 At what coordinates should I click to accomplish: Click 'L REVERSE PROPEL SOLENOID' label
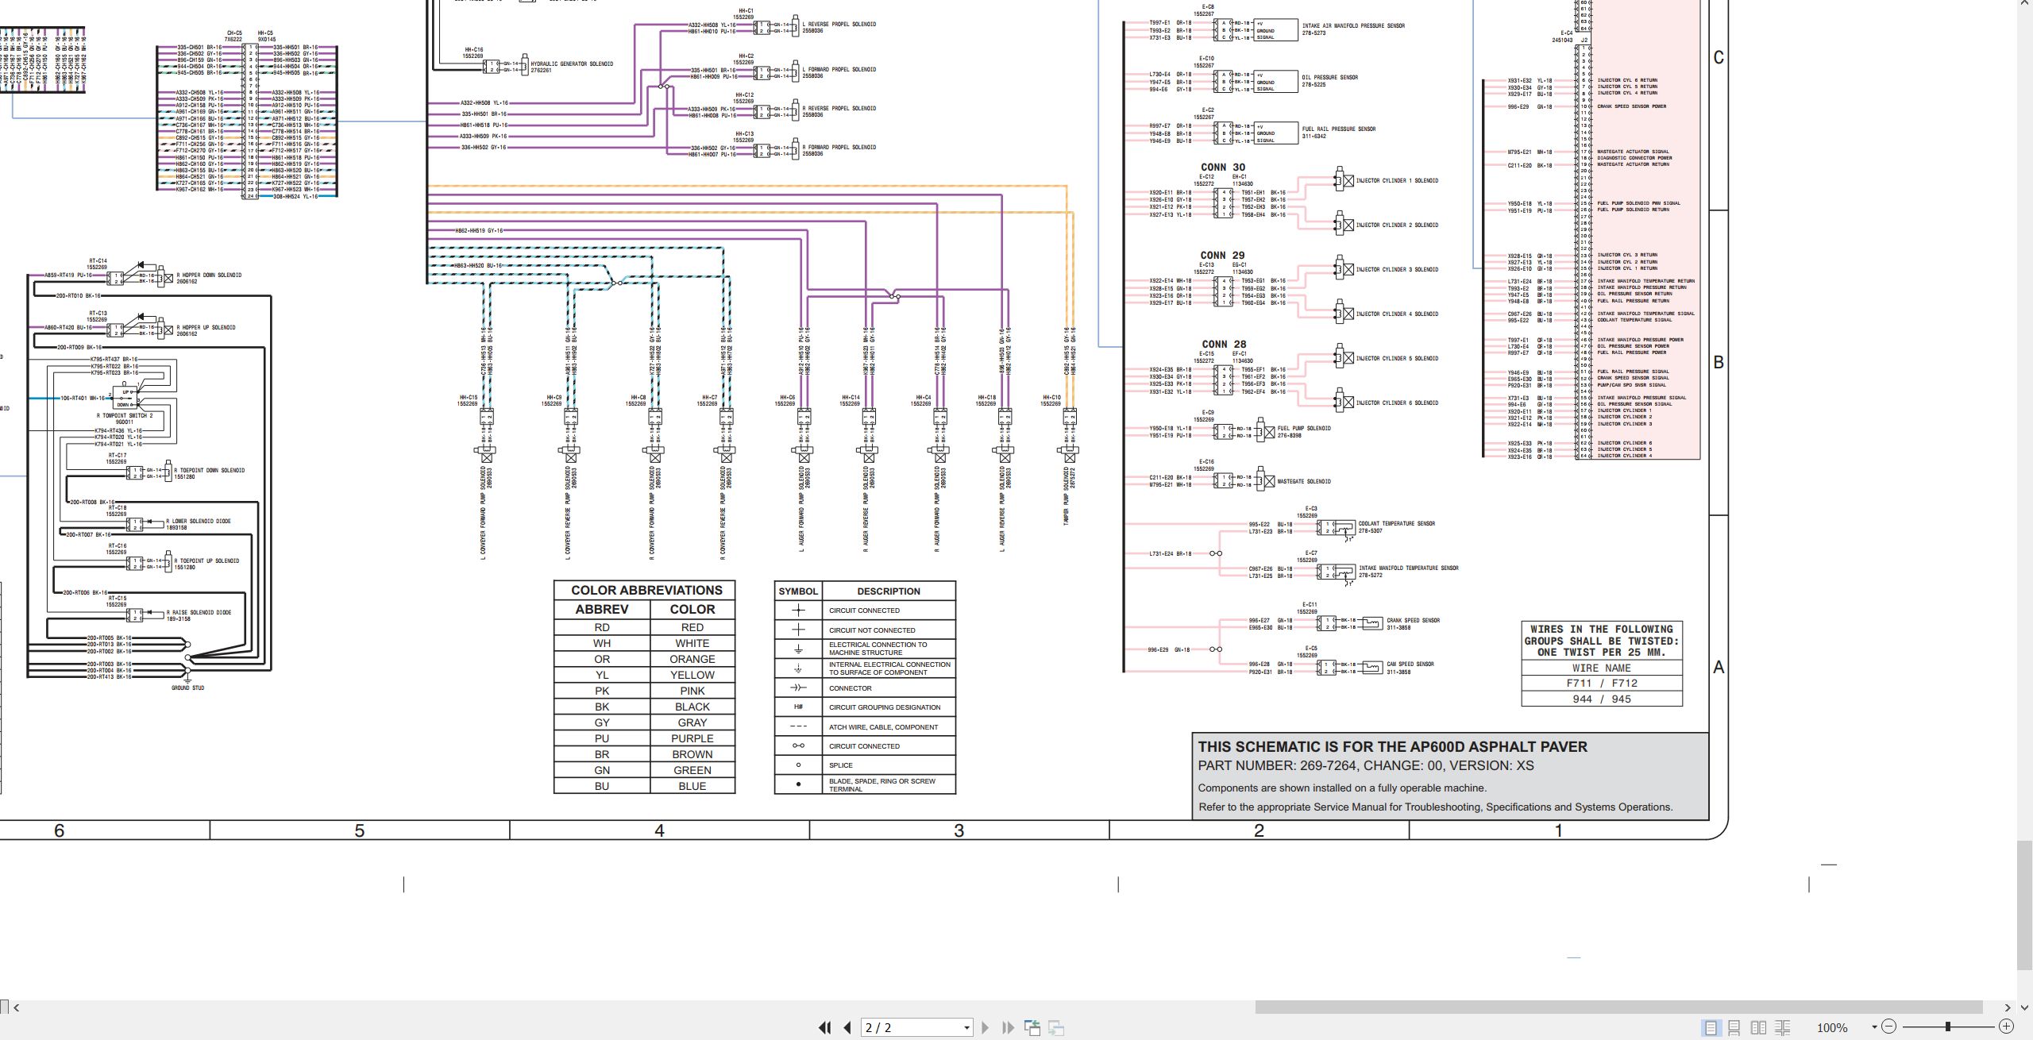839,25
